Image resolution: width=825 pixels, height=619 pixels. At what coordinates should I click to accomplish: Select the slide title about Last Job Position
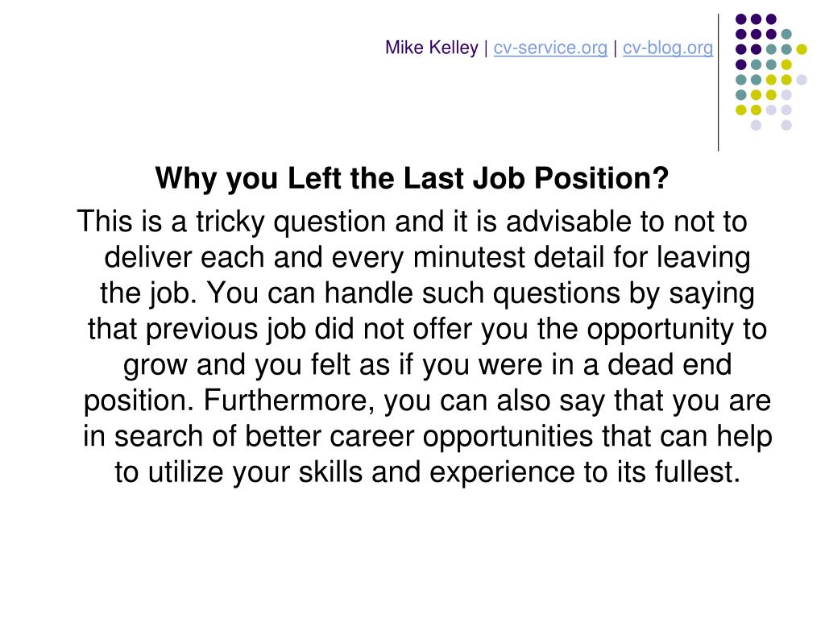[412, 178]
